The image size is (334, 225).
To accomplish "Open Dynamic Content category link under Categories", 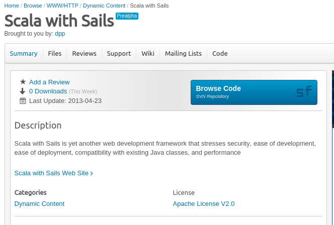I will pyautogui.click(x=39, y=204).
